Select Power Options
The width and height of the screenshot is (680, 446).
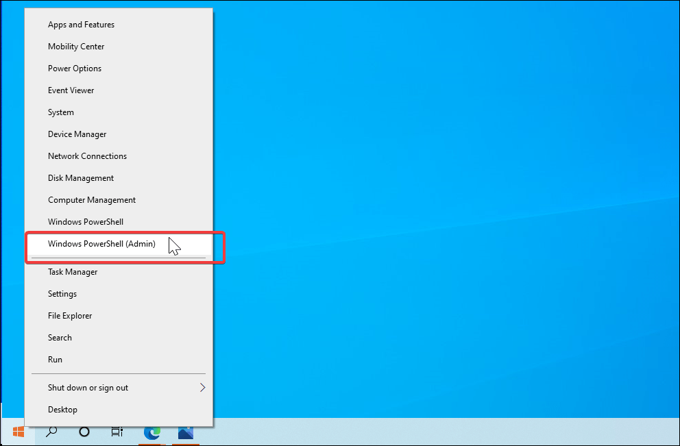point(119,69)
